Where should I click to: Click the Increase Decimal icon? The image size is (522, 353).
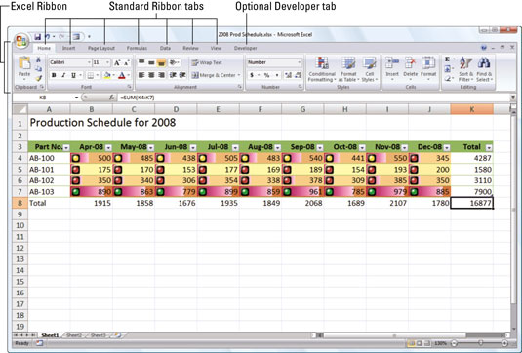tap(288, 75)
